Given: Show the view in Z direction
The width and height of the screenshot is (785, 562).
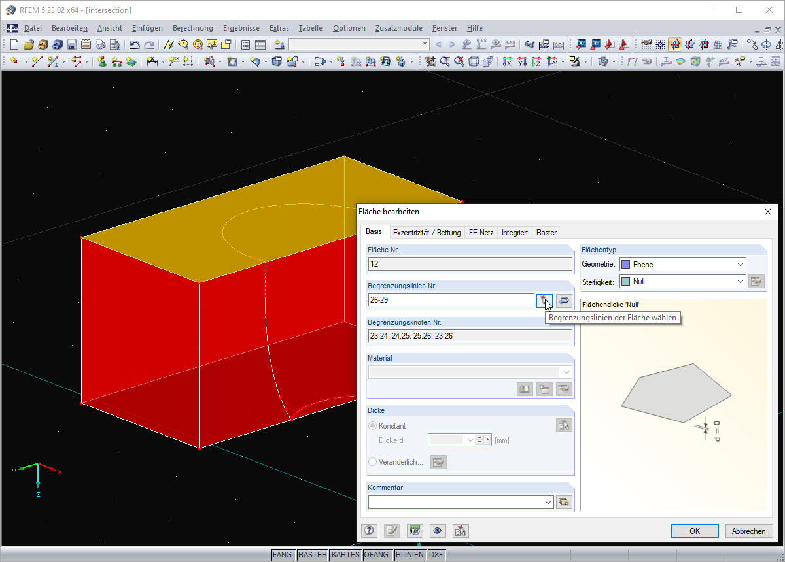Looking at the screenshot, I should [536, 61].
